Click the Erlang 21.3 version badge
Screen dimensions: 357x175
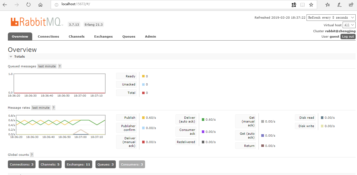pos(94,24)
